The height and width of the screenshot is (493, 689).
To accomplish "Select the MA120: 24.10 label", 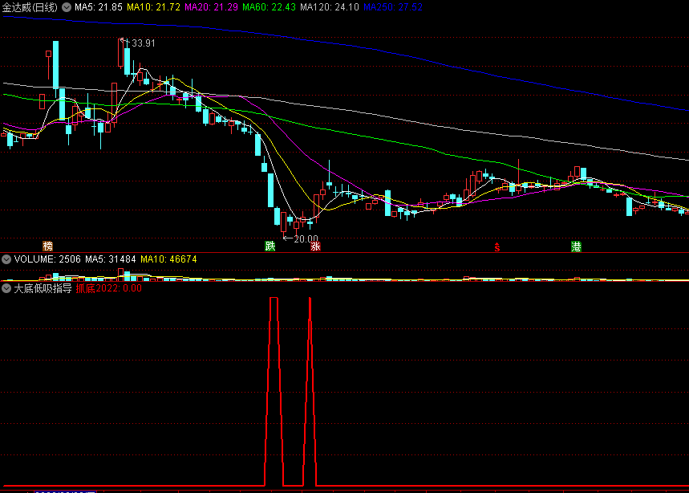I will [x=330, y=7].
